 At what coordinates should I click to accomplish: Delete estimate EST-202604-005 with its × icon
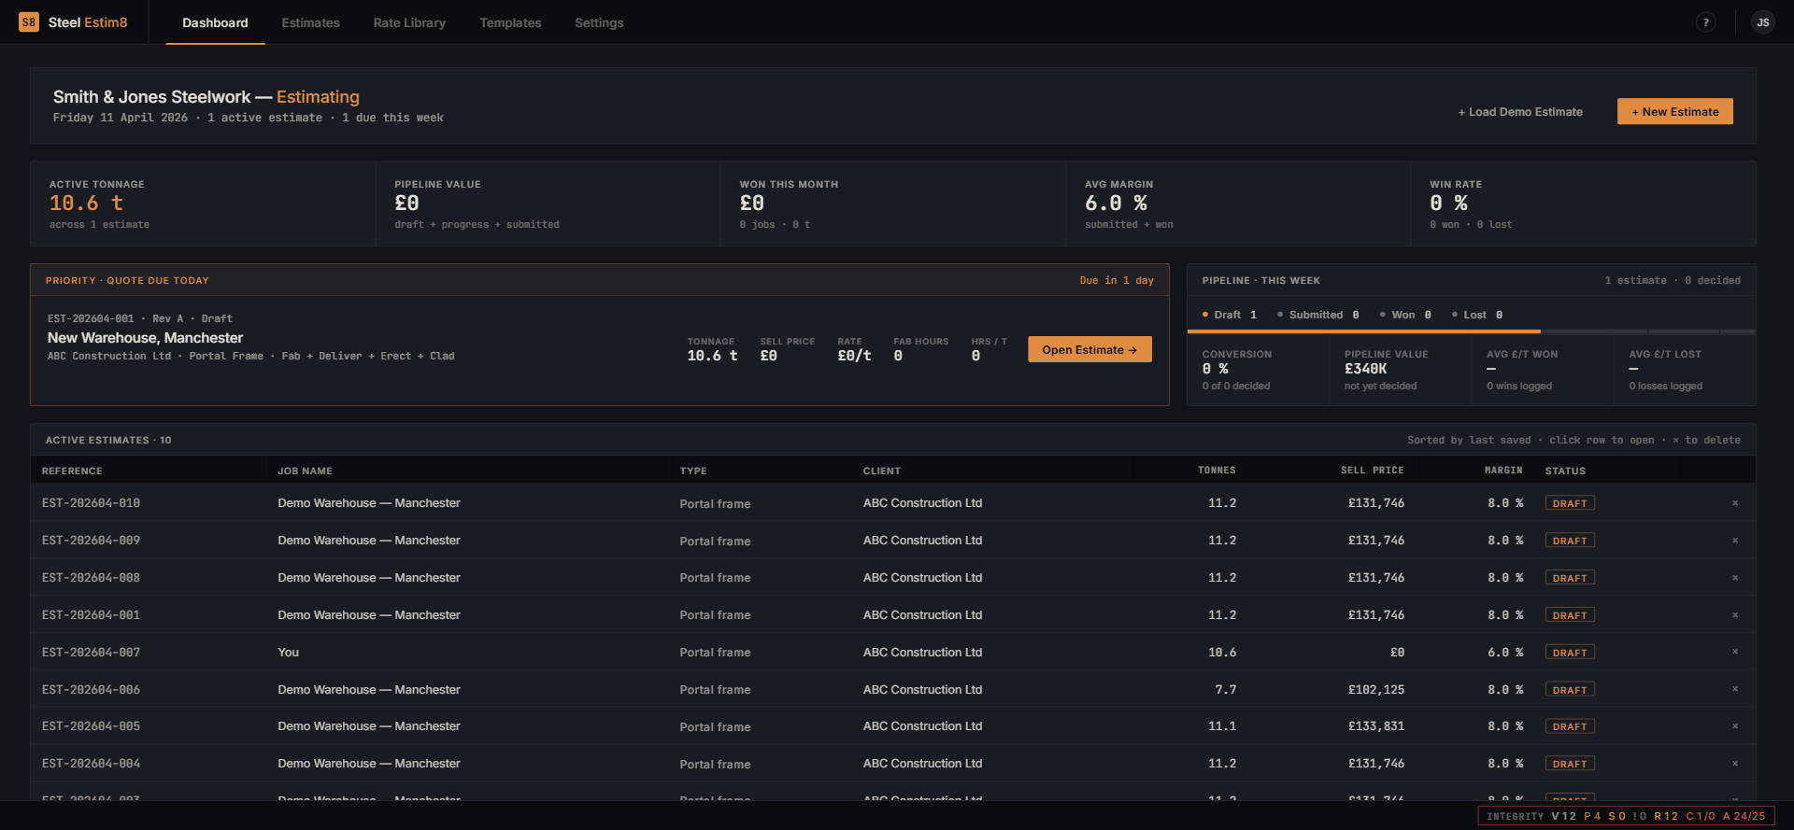click(x=1735, y=726)
